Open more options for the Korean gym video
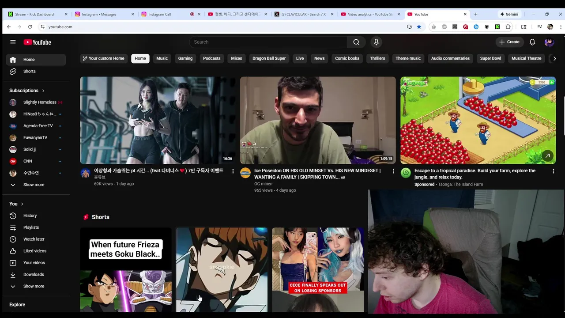 [233, 171]
